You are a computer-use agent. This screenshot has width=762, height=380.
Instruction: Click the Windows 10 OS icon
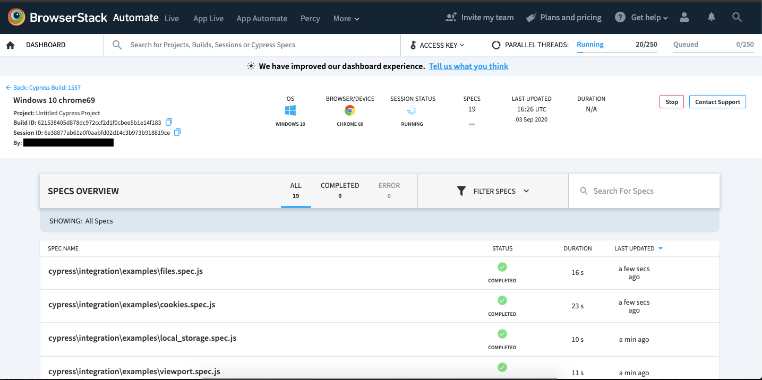pyautogui.click(x=290, y=111)
